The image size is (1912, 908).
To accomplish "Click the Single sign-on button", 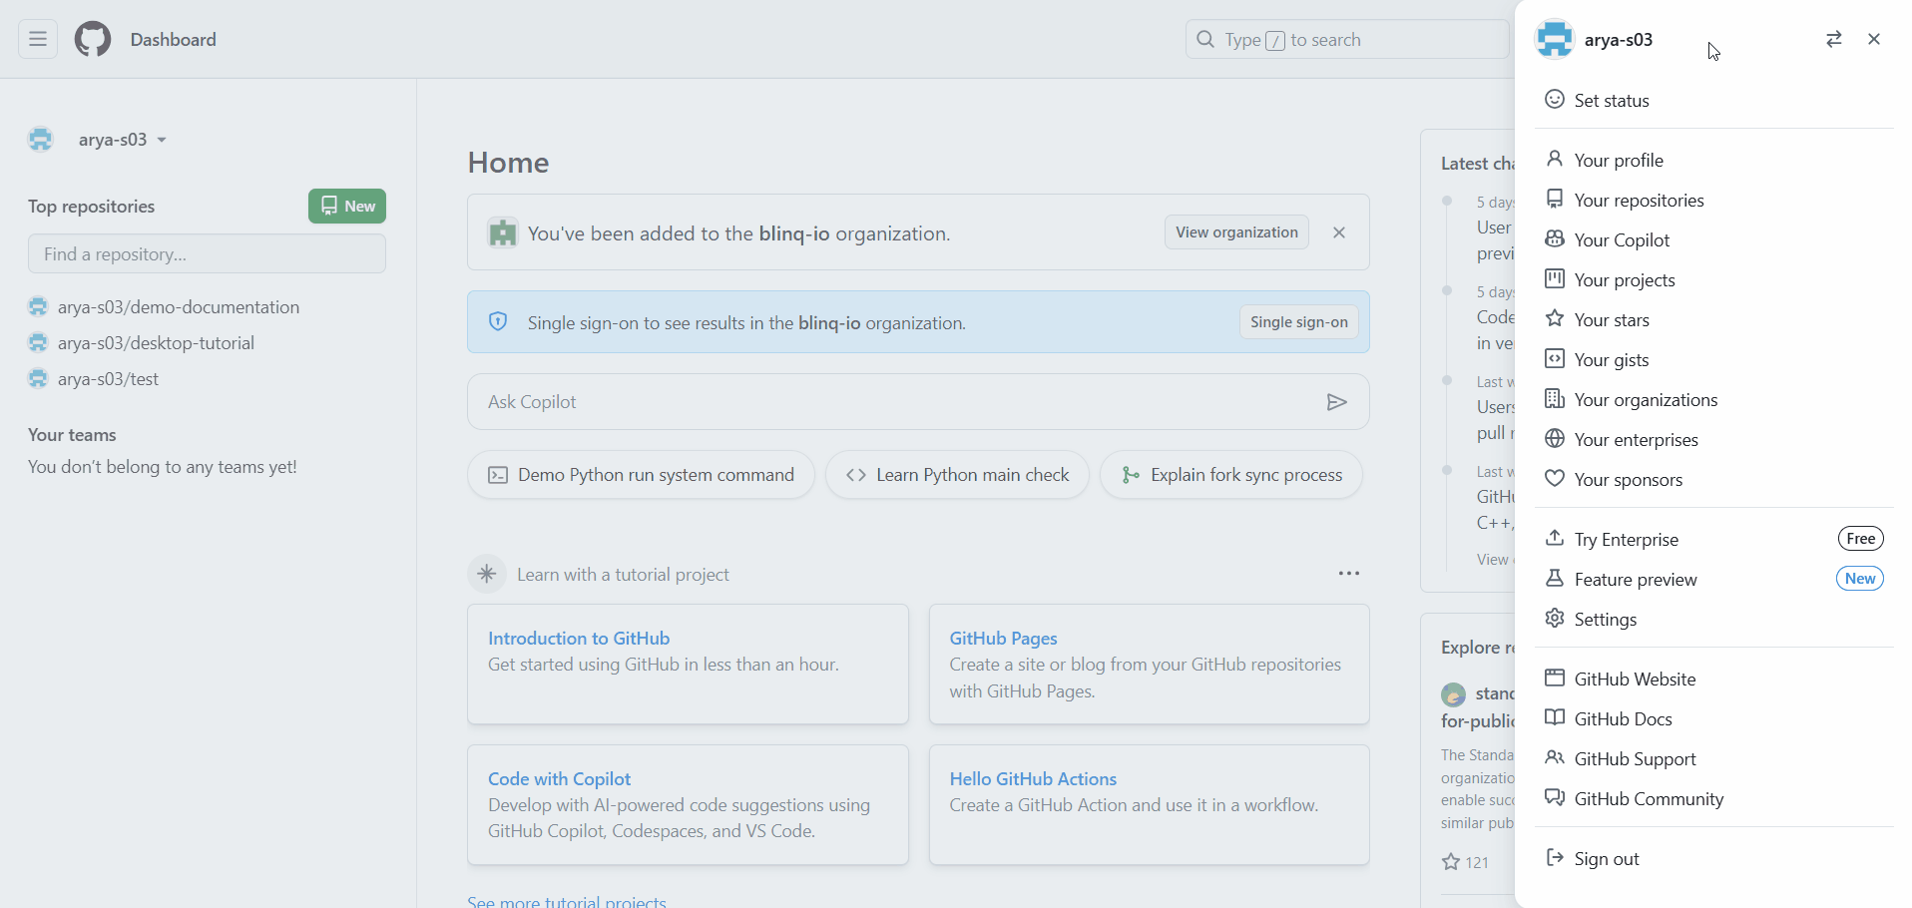I will (1298, 321).
